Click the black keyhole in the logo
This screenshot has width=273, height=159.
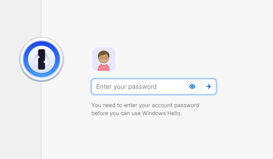coord(42,59)
